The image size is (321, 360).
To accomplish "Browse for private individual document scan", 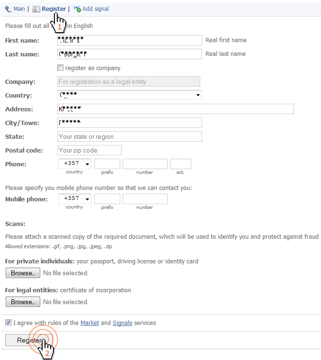I will [23, 273].
